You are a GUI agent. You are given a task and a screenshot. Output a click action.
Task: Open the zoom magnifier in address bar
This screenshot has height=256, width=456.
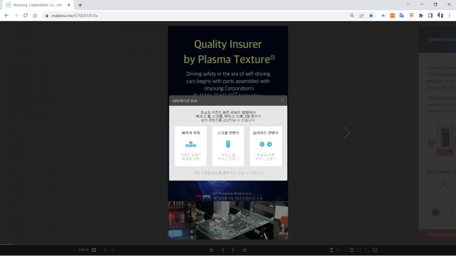pos(352,15)
